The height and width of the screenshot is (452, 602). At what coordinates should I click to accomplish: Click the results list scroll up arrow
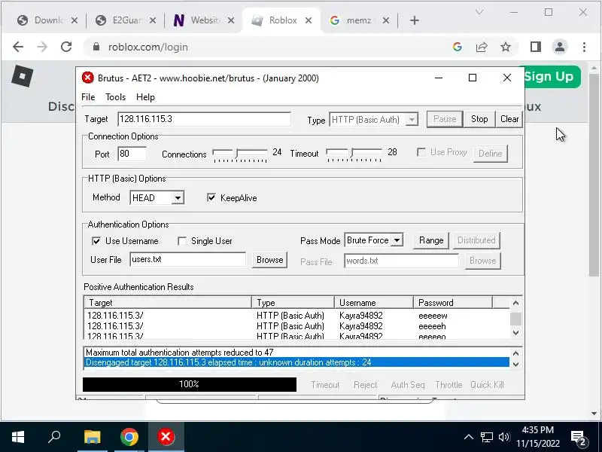tap(515, 303)
